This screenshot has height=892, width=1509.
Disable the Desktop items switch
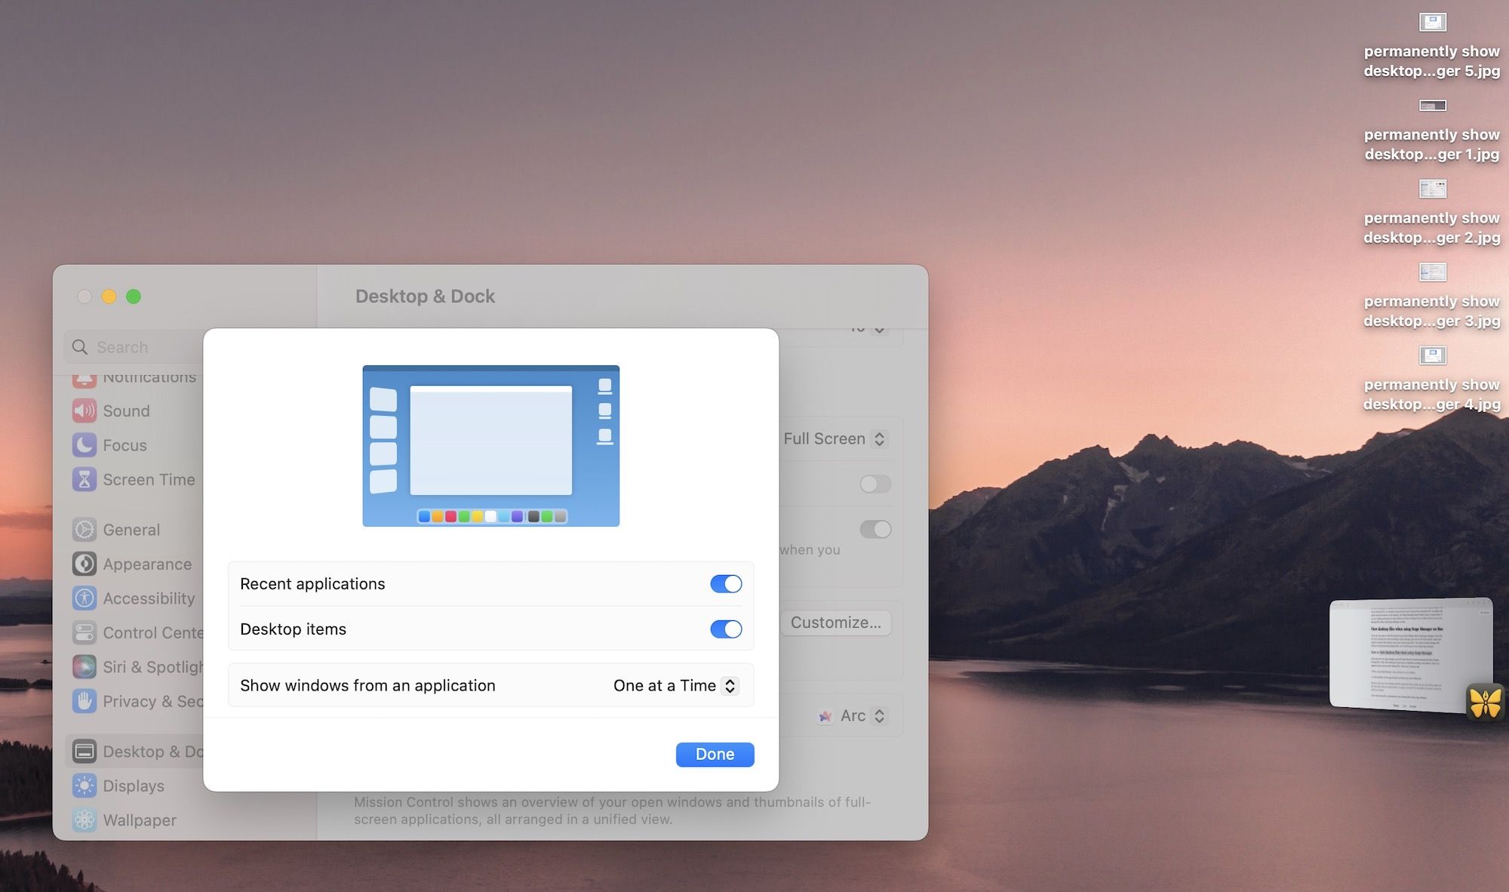(726, 629)
